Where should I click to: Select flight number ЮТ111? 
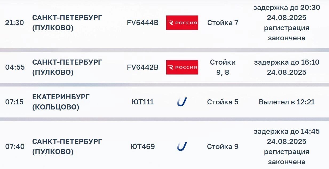tap(142, 102)
